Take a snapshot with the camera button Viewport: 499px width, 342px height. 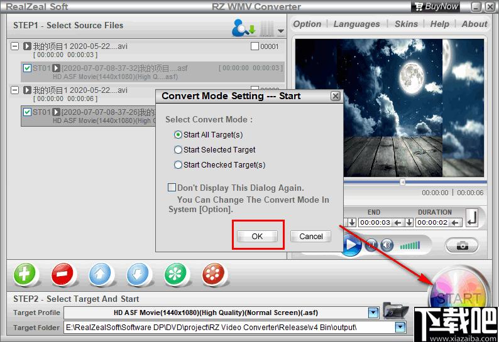click(462, 246)
